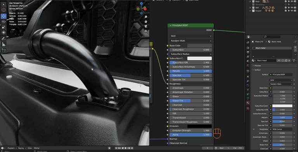Select the Measure tool
298x152 pixels.
pyautogui.click(x=3, y=44)
